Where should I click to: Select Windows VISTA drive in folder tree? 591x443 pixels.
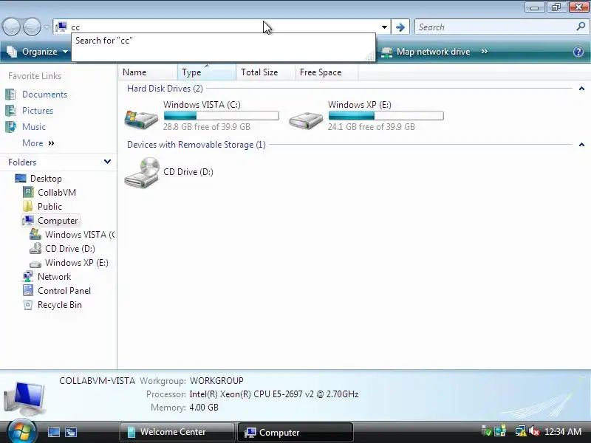click(x=80, y=235)
